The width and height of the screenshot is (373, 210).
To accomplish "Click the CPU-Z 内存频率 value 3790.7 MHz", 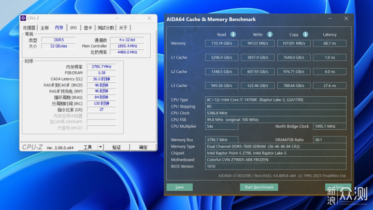I will (102, 67).
